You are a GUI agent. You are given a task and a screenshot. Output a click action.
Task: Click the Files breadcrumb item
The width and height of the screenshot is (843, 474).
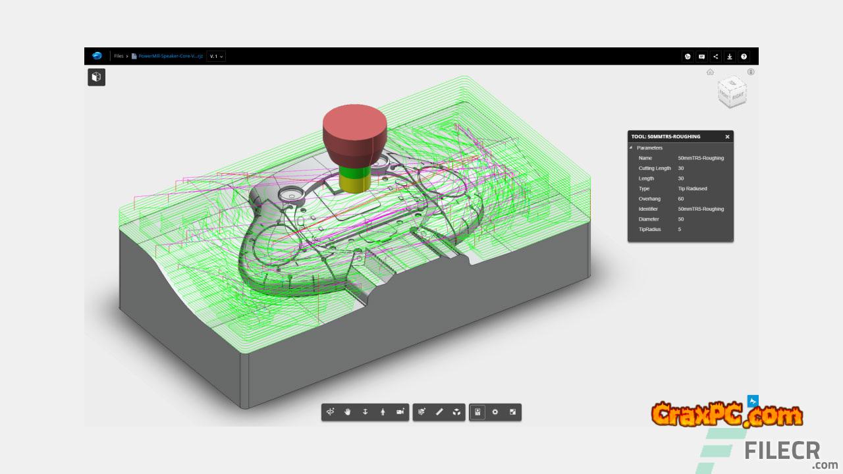[x=119, y=57]
